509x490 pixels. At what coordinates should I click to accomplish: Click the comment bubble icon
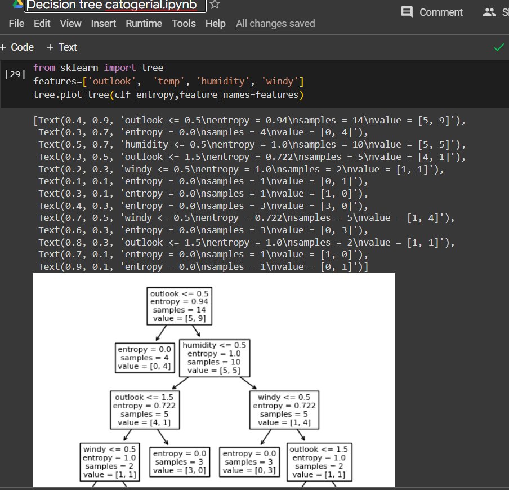pos(407,12)
